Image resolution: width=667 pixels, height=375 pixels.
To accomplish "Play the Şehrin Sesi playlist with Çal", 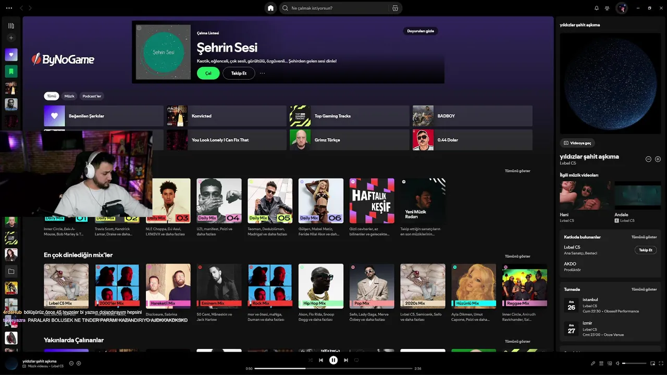I will tap(208, 73).
